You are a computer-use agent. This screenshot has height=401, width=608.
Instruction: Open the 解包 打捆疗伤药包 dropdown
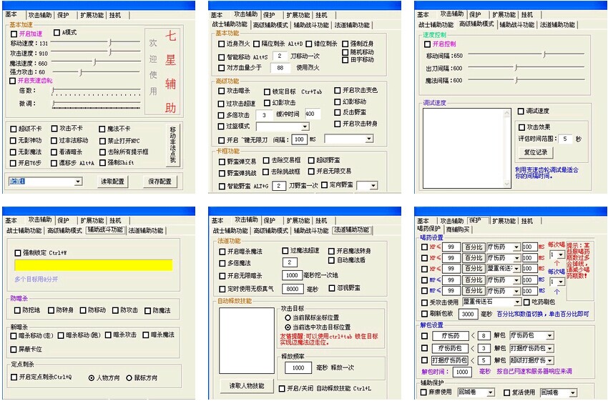coord(550,348)
